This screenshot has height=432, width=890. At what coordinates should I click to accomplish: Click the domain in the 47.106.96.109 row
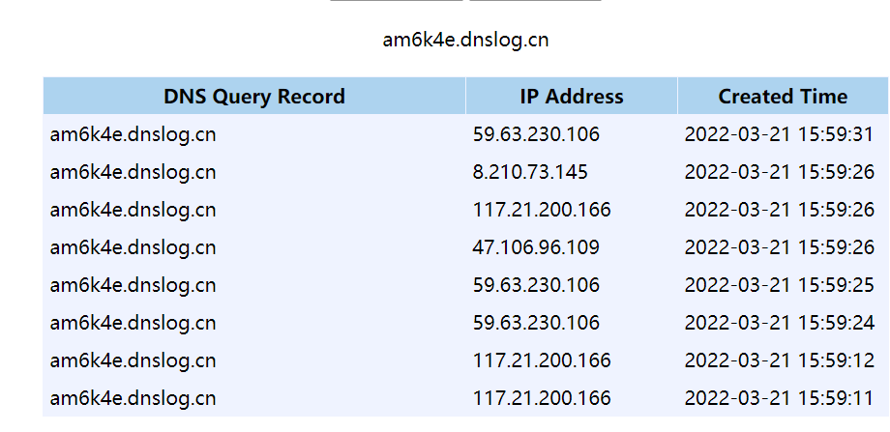pos(133,247)
